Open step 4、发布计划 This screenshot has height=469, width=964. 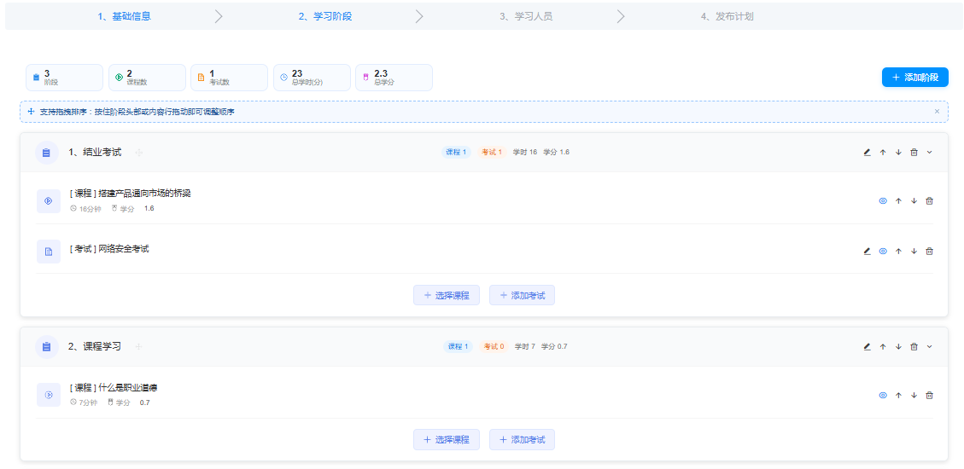pyautogui.click(x=727, y=16)
